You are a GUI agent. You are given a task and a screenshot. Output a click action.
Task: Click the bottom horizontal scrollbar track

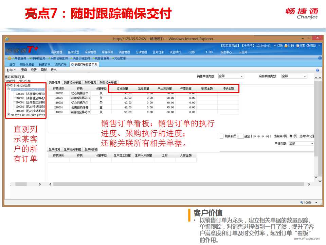tap(170, 184)
